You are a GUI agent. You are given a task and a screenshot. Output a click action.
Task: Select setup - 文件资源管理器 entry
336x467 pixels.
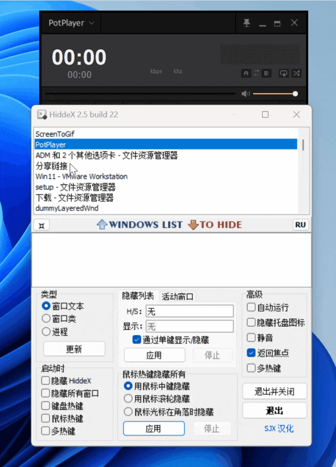pos(166,188)
